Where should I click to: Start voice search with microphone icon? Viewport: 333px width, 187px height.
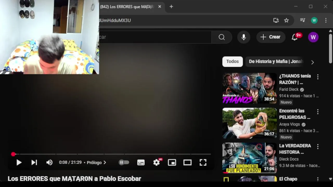[244, 37]
